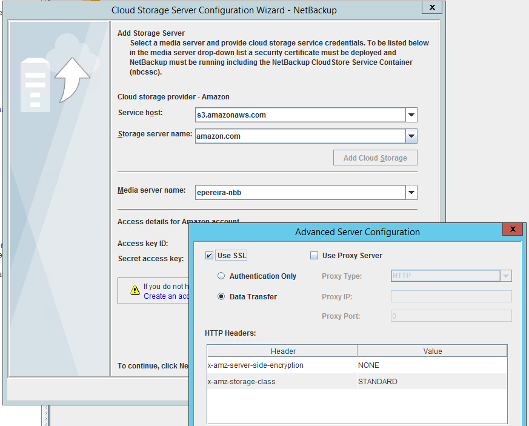Click the Media server name field showing epereira-nbb

pos(301,192)
